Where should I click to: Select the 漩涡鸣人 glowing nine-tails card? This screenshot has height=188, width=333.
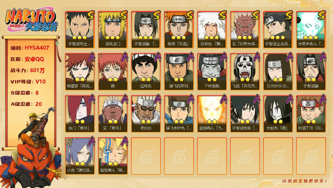tap(212, 114)
